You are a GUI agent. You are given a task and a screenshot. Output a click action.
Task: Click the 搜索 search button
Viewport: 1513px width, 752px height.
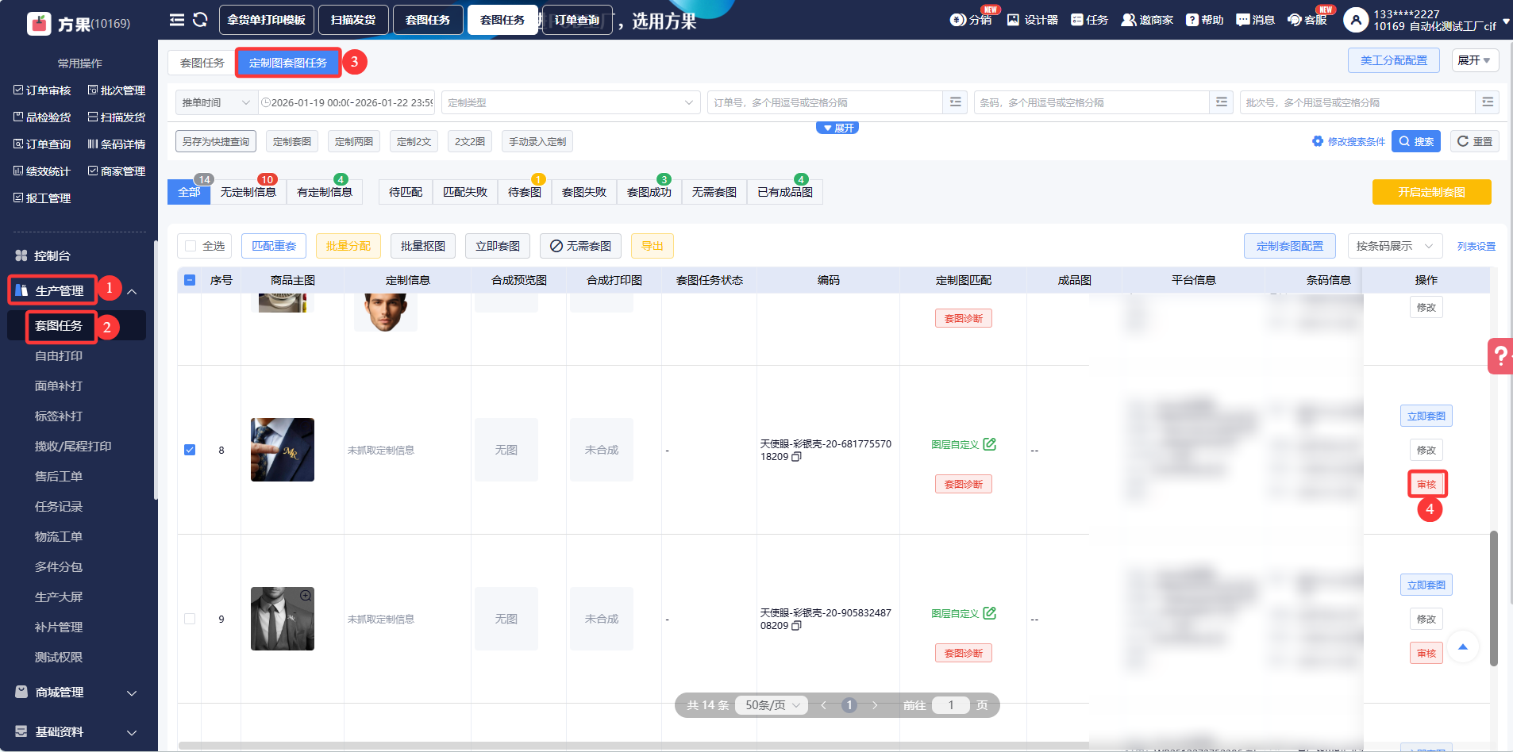[x=1416, y=141]
